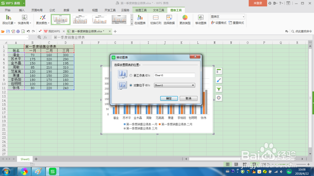Click chart settings gear side button
This screenshot has width=314, height=176.
(x=219, y=98)
